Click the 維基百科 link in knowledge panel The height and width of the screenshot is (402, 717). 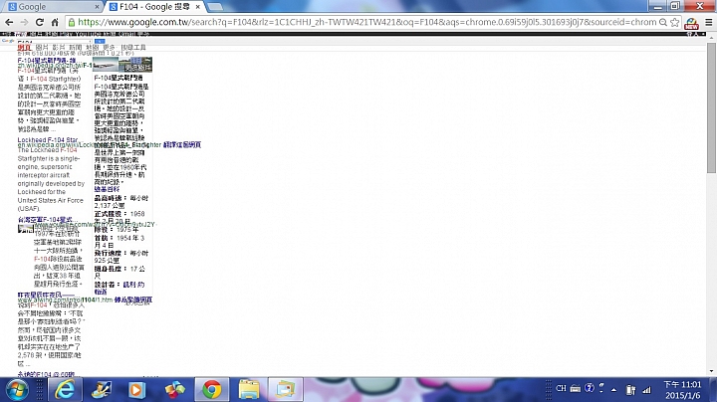point(107,189)
